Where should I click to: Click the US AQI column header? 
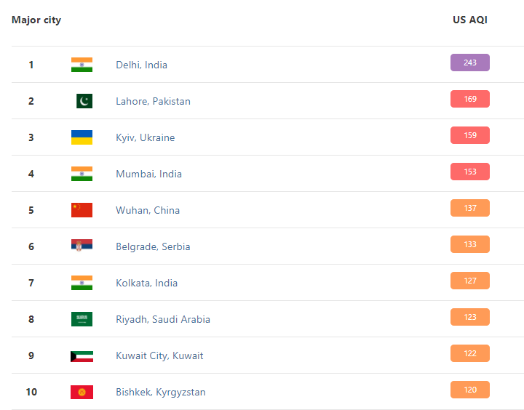pyautogui.click(x=469, y=20)
